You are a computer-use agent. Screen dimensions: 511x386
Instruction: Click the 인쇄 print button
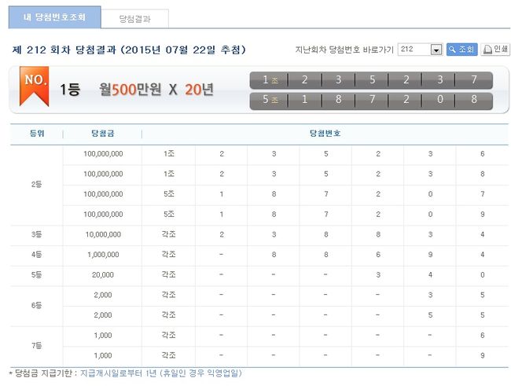click(494, 50)
